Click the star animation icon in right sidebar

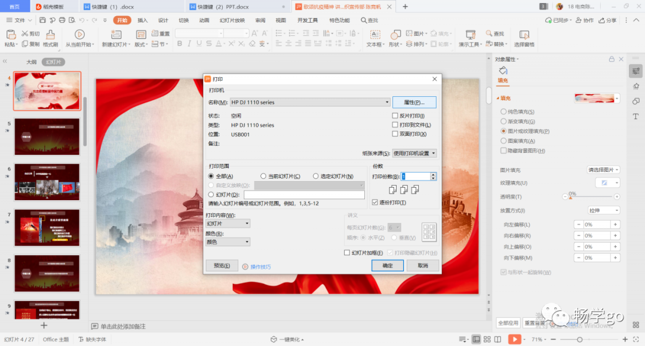pos(636,86)
